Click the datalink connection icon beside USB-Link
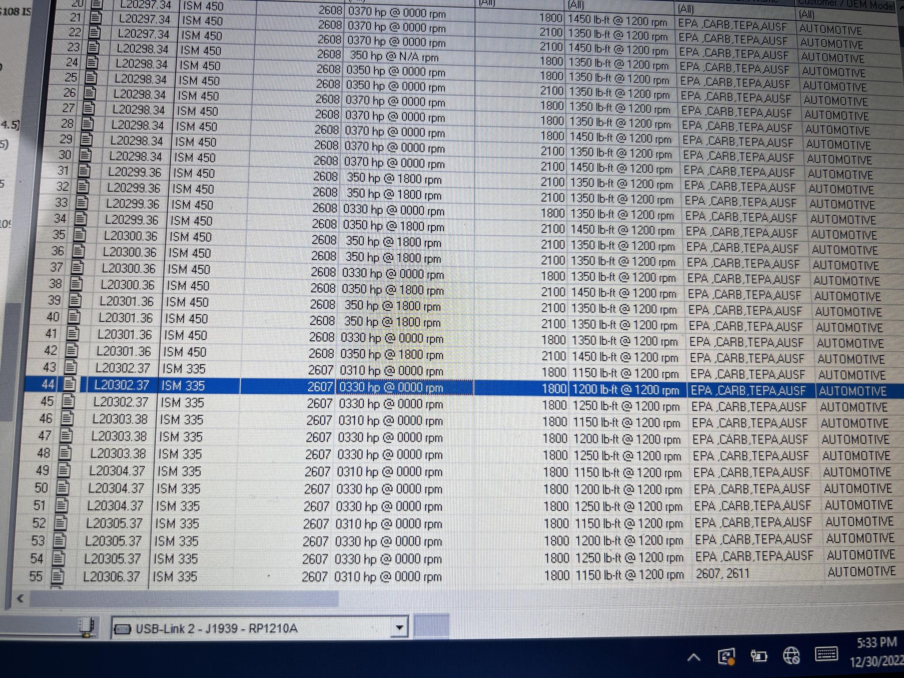 (87, 627)
